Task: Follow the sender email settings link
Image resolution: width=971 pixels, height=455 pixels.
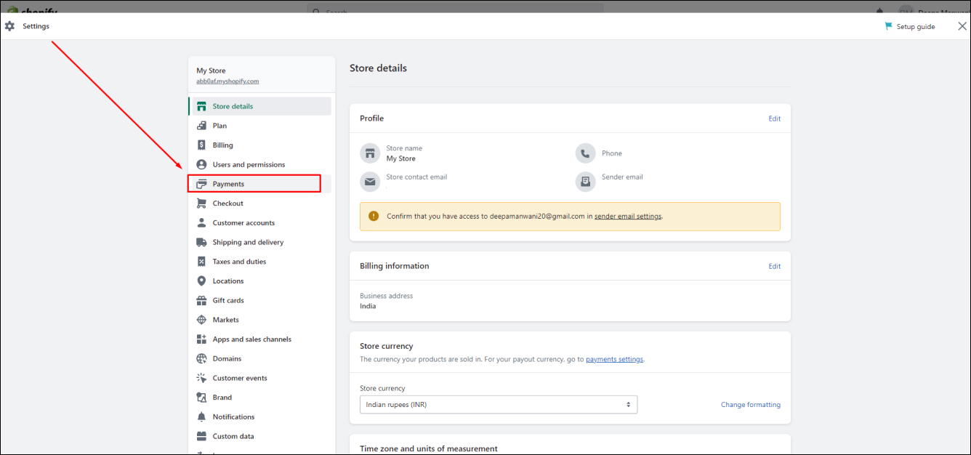Action: coord(628,216)
